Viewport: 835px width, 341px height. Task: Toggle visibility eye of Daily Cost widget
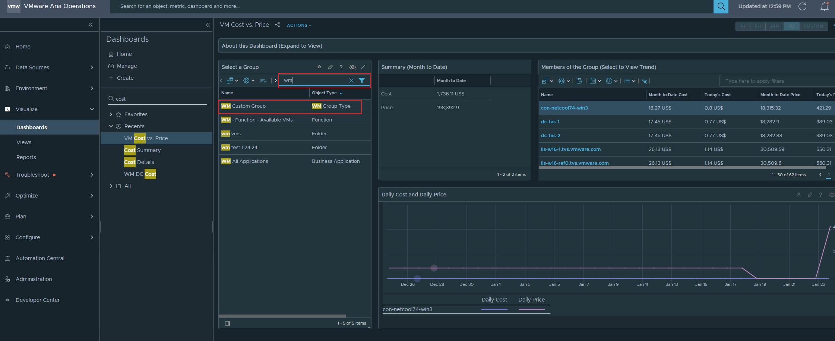click(831, 195)
